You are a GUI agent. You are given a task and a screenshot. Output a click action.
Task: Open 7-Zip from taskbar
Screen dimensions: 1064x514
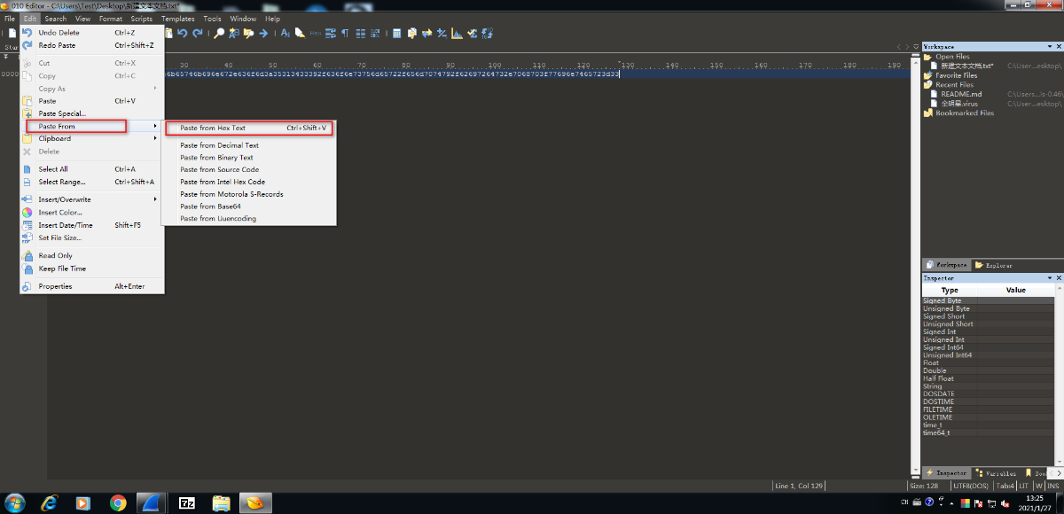click(x=187, y=502)
